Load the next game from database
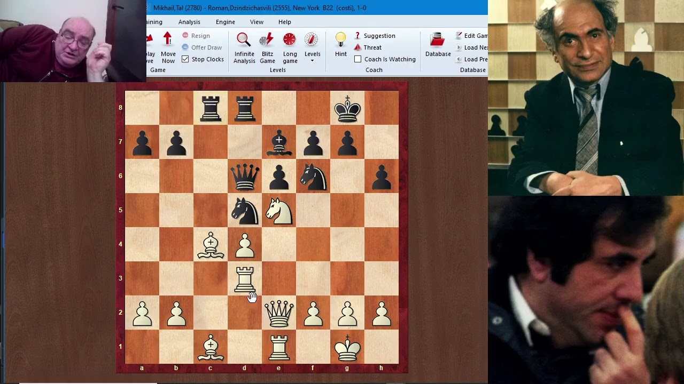This screenshot has width=684, height=384. [x=471, y=47]
